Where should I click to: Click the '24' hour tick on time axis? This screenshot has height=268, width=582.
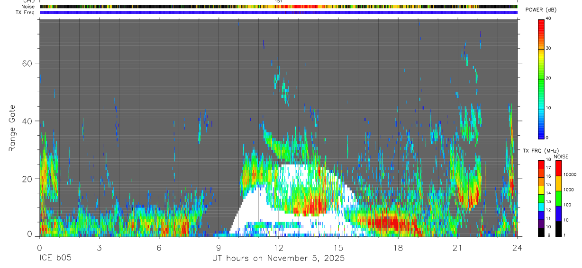(518, 248)
